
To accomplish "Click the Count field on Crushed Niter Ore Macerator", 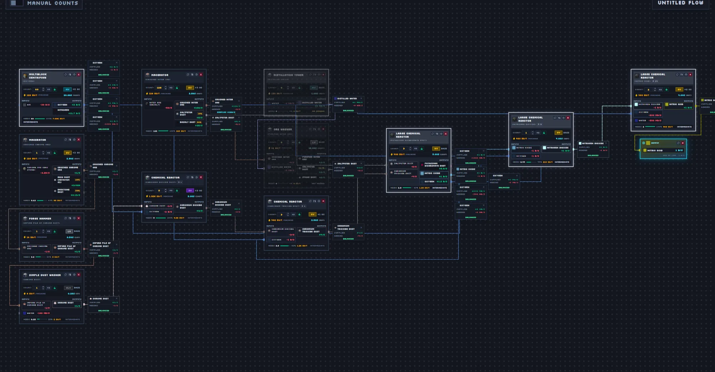I will tap(159, 88).
